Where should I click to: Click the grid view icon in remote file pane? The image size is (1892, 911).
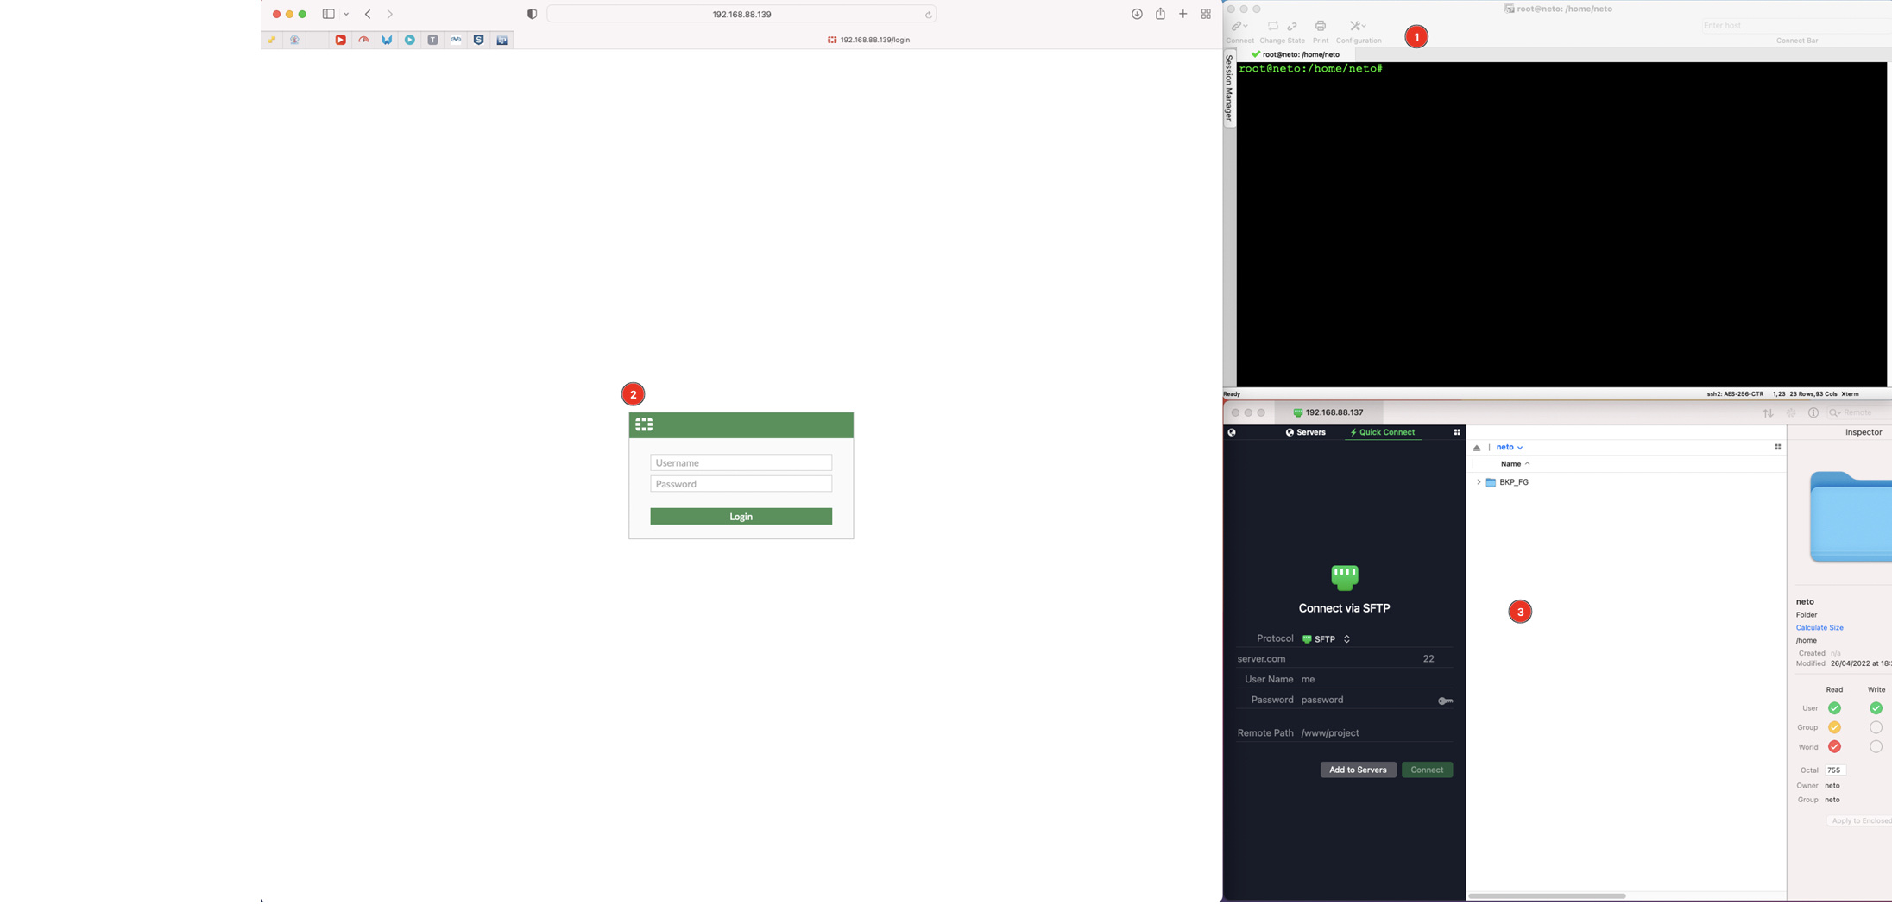click(1777, 447)
